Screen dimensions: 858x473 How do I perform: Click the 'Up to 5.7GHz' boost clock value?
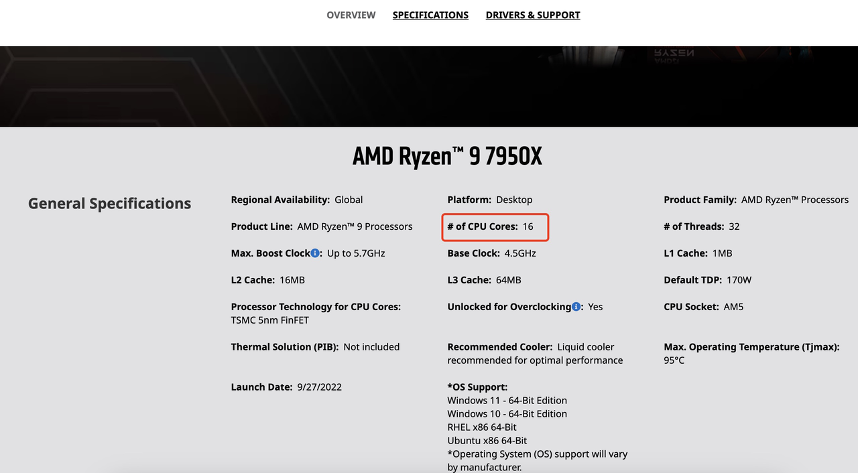pyautogui.click(x=356, y=253)
